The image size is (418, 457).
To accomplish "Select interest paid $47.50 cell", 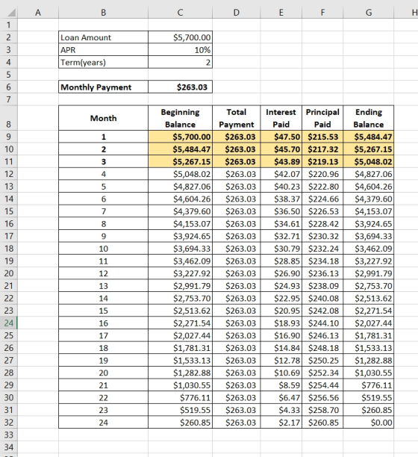I will coord(281,137).
